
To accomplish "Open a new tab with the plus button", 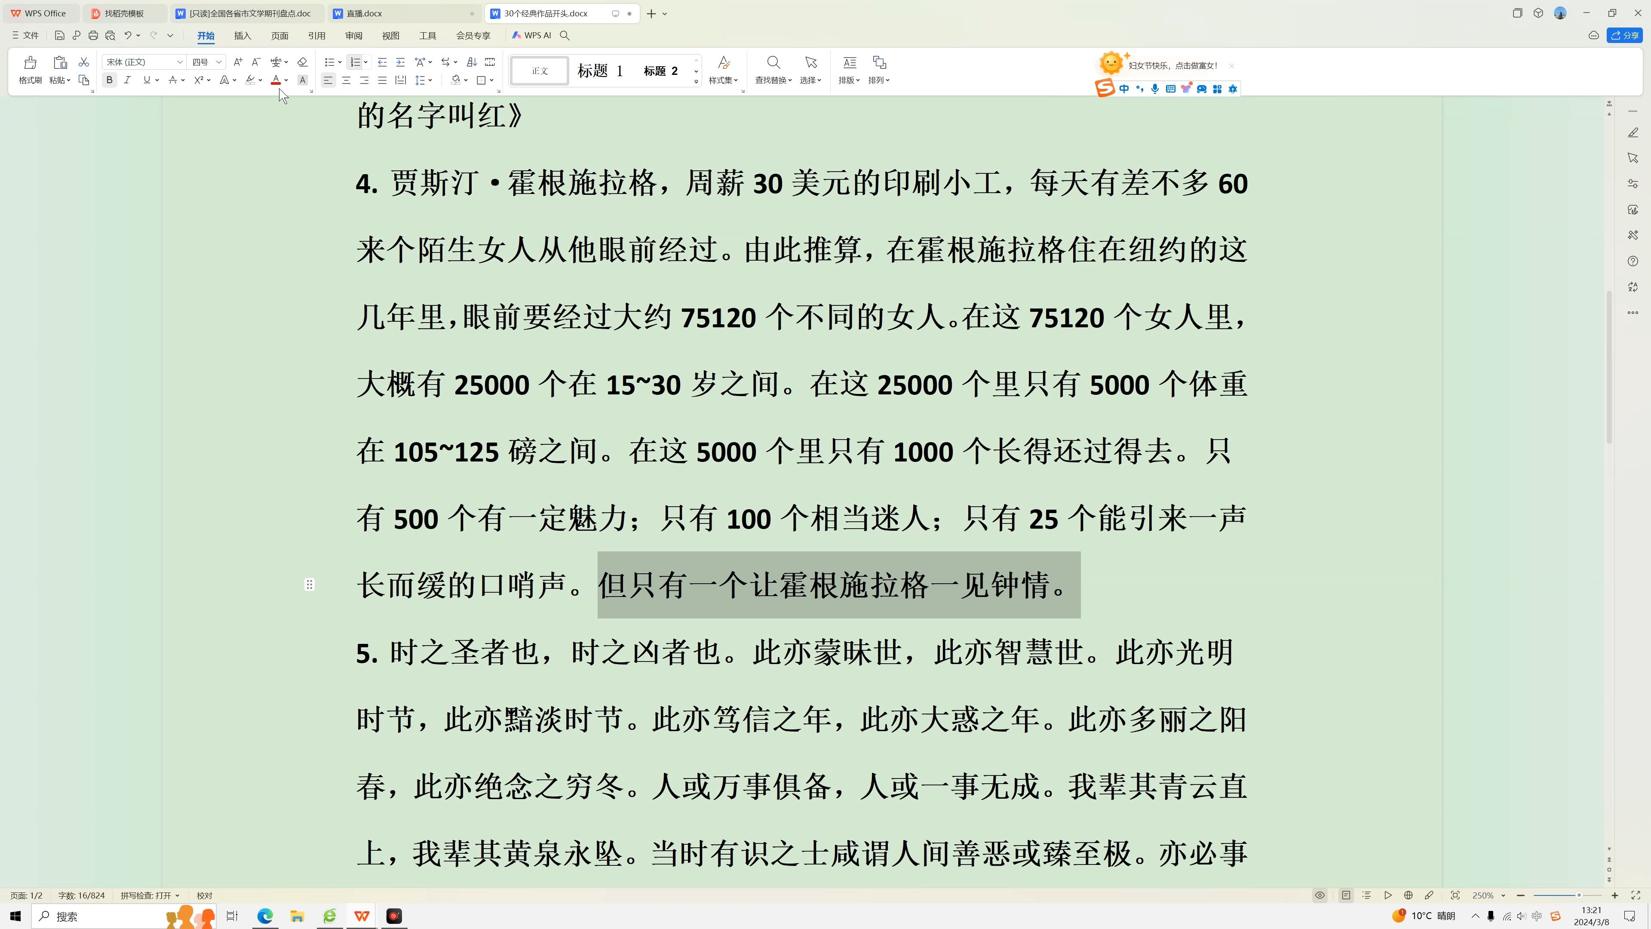I will [651, 13].
